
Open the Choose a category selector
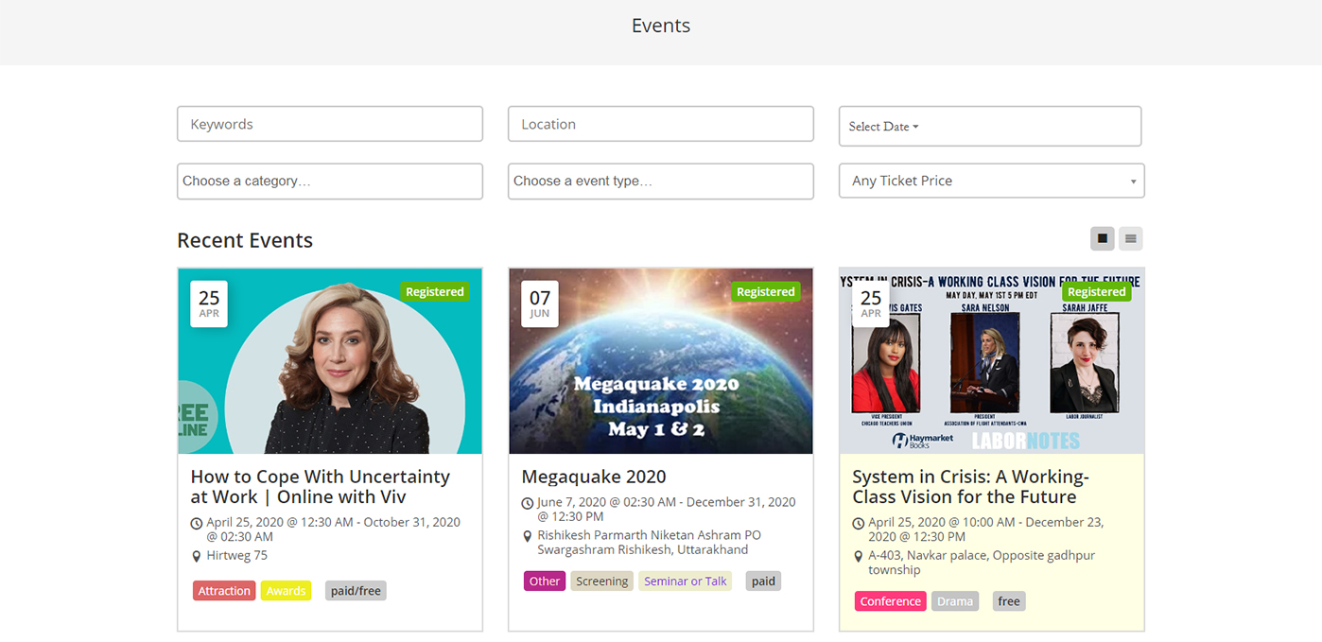pyautogui.click(x=329, y=181)
